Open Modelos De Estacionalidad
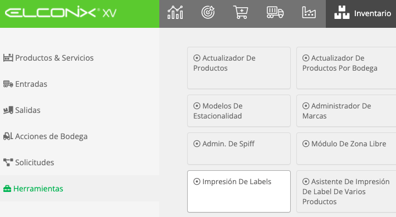 tap(239, 111)
